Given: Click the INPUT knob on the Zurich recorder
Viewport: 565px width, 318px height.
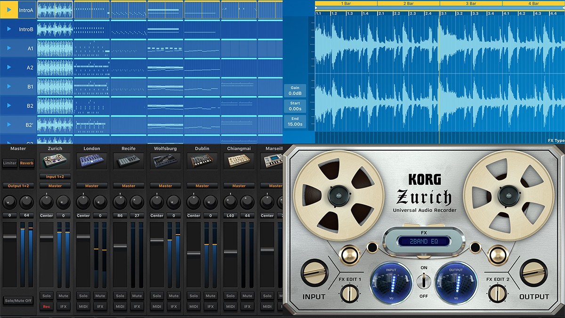Looking at the screenshot, I should click(314, 274).
